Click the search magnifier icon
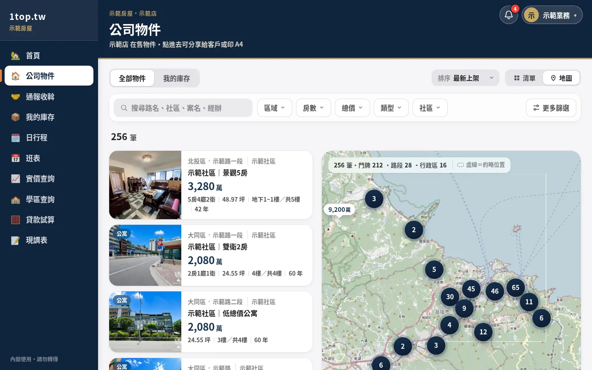The width and height of the screenshot is (592, 370). [124, 108]
